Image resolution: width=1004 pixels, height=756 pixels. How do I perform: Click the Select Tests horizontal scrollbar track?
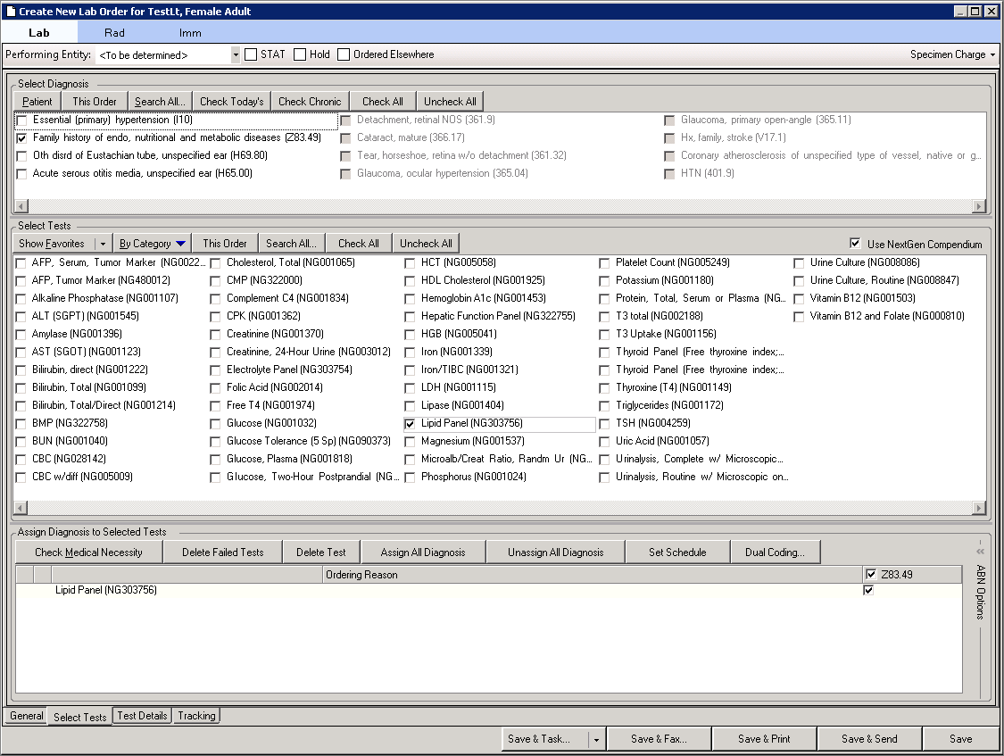tap(500, 508)
